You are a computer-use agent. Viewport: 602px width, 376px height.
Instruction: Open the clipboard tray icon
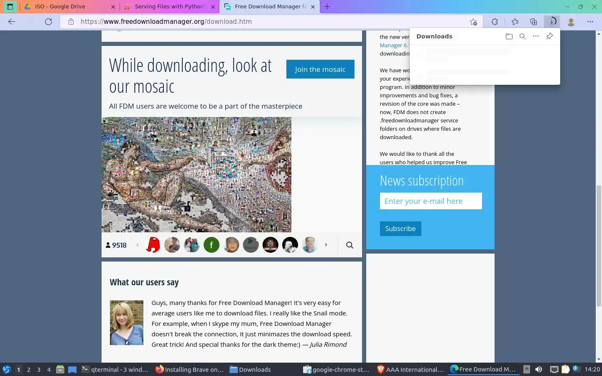(x=565, y=369)
